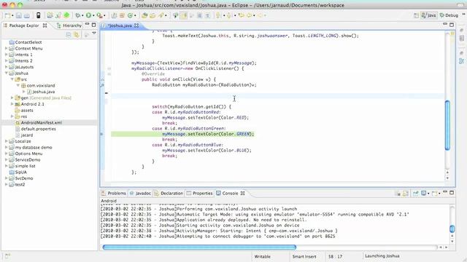Click the Toggle Mark Occurrences highlighter icon
The width and height of the screenshot is (467, 262).
183,15
